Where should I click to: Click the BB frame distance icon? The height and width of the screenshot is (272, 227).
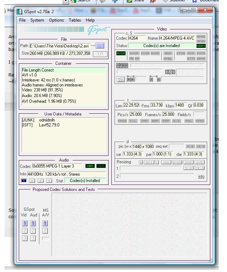tap(131, 79)
